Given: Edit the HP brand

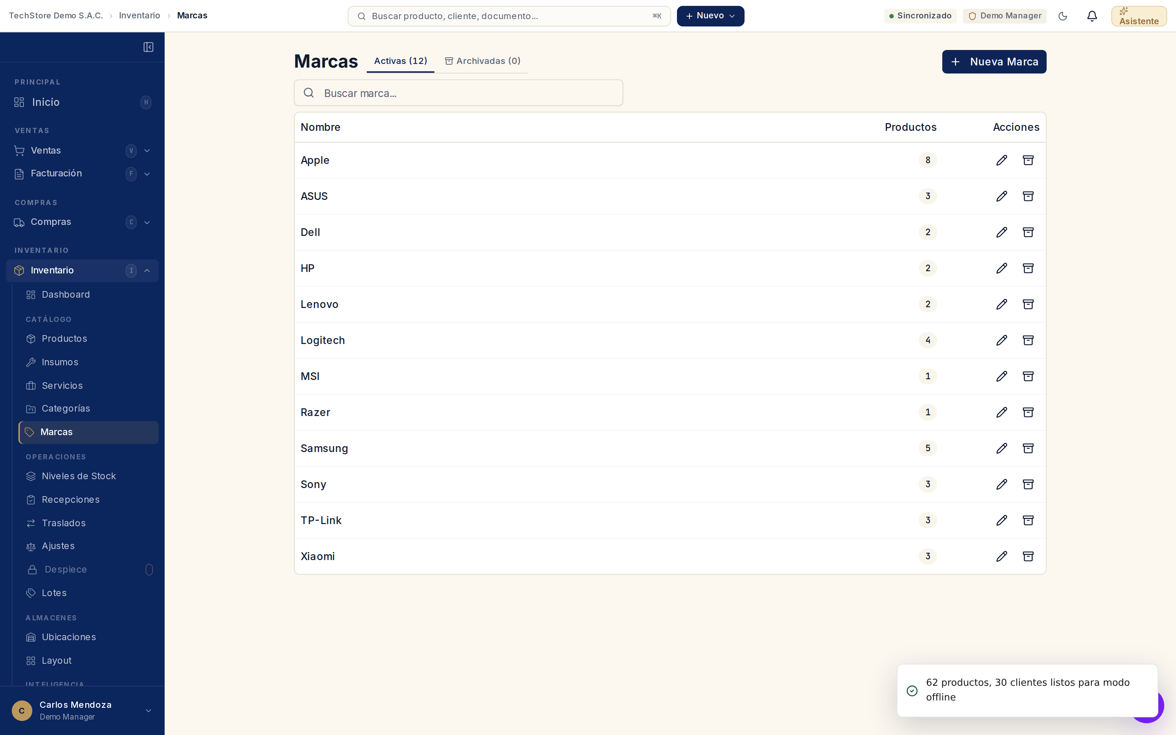Looking at the screenshot, I should point(1001,268).
